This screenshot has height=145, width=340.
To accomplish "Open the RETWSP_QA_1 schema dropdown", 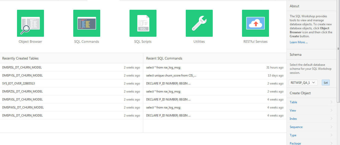I will pos(303,83).
